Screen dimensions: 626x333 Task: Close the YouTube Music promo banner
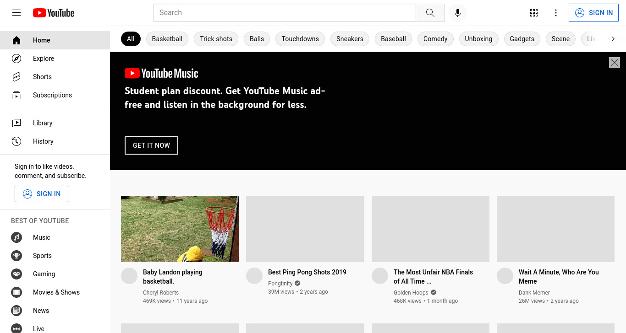tap(615, 63)
